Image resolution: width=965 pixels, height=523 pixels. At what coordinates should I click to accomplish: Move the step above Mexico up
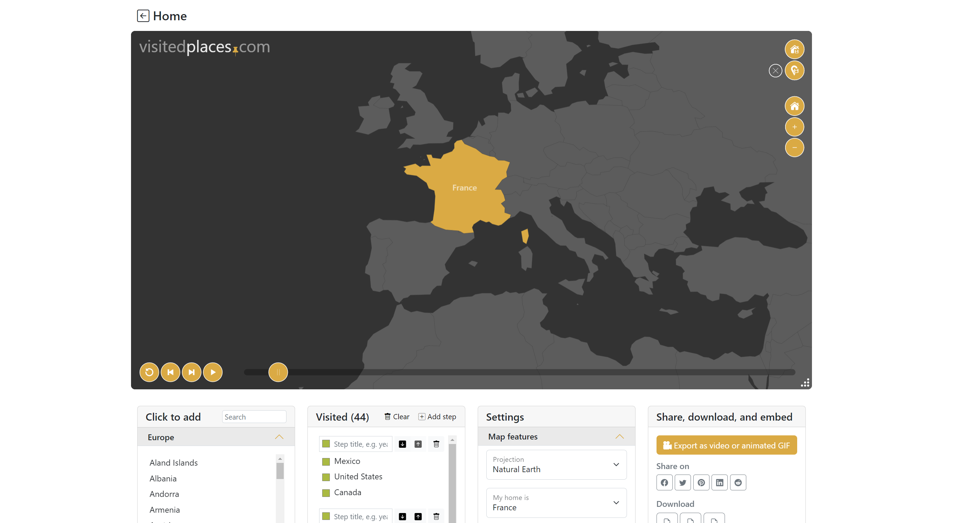tap(418, 444)
